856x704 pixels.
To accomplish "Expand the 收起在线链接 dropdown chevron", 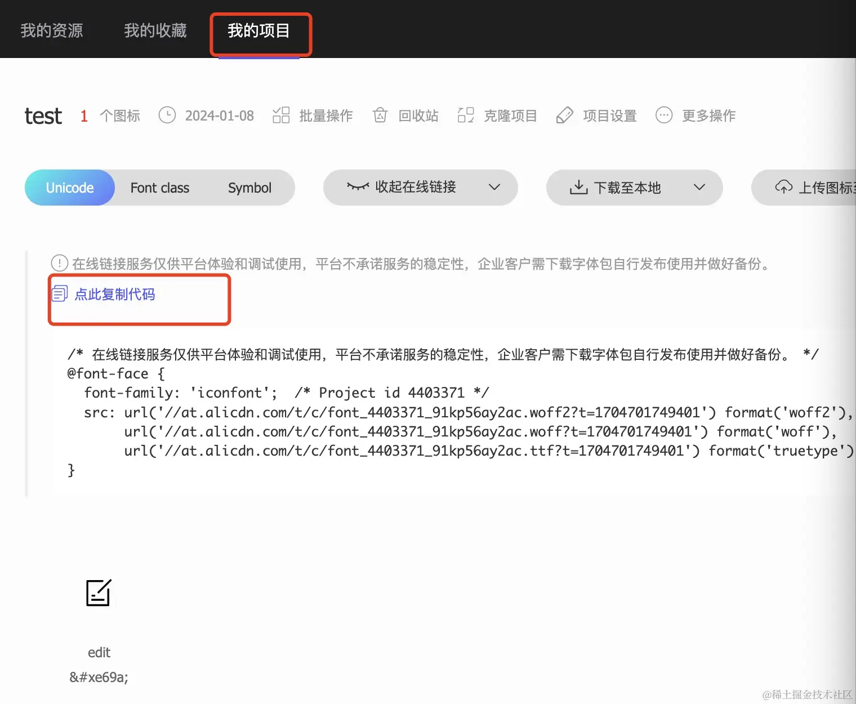I will [x=494, y=187].
